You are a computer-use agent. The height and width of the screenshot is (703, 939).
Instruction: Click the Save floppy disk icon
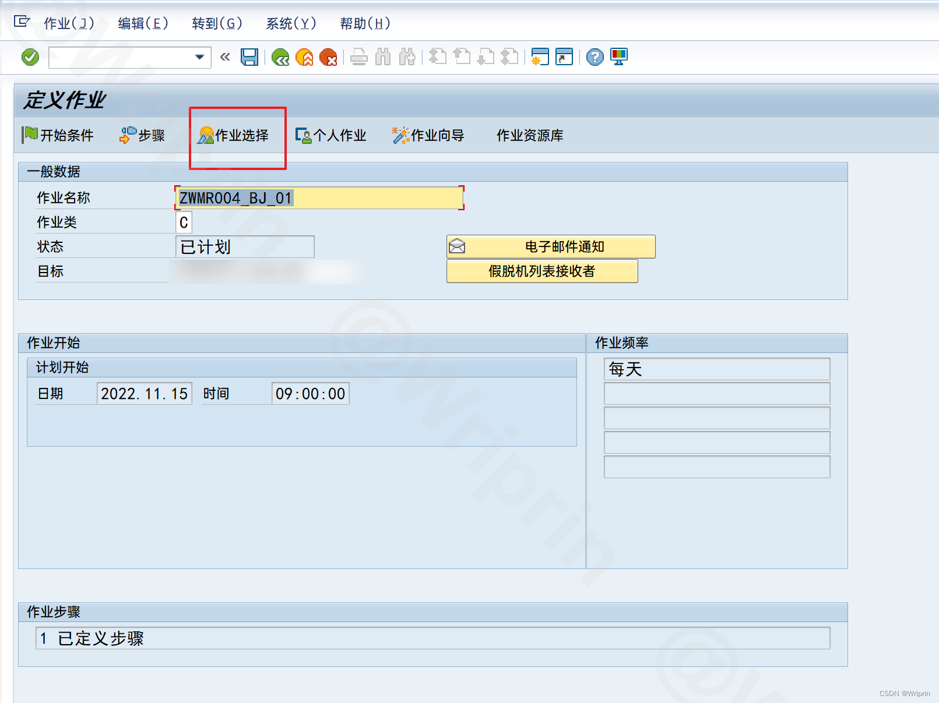249,57
